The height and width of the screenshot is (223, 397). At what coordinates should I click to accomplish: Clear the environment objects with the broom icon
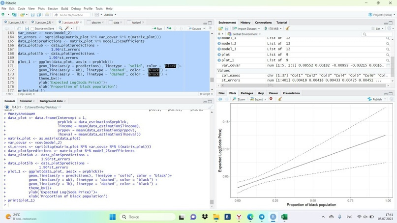tap(288, 28)
